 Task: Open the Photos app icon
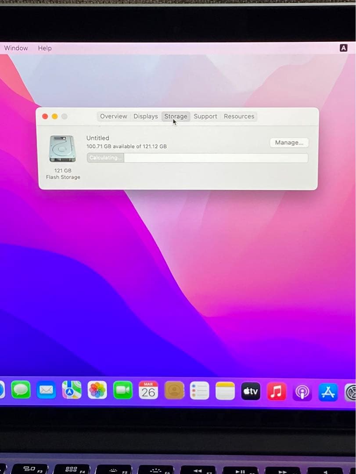97,390
